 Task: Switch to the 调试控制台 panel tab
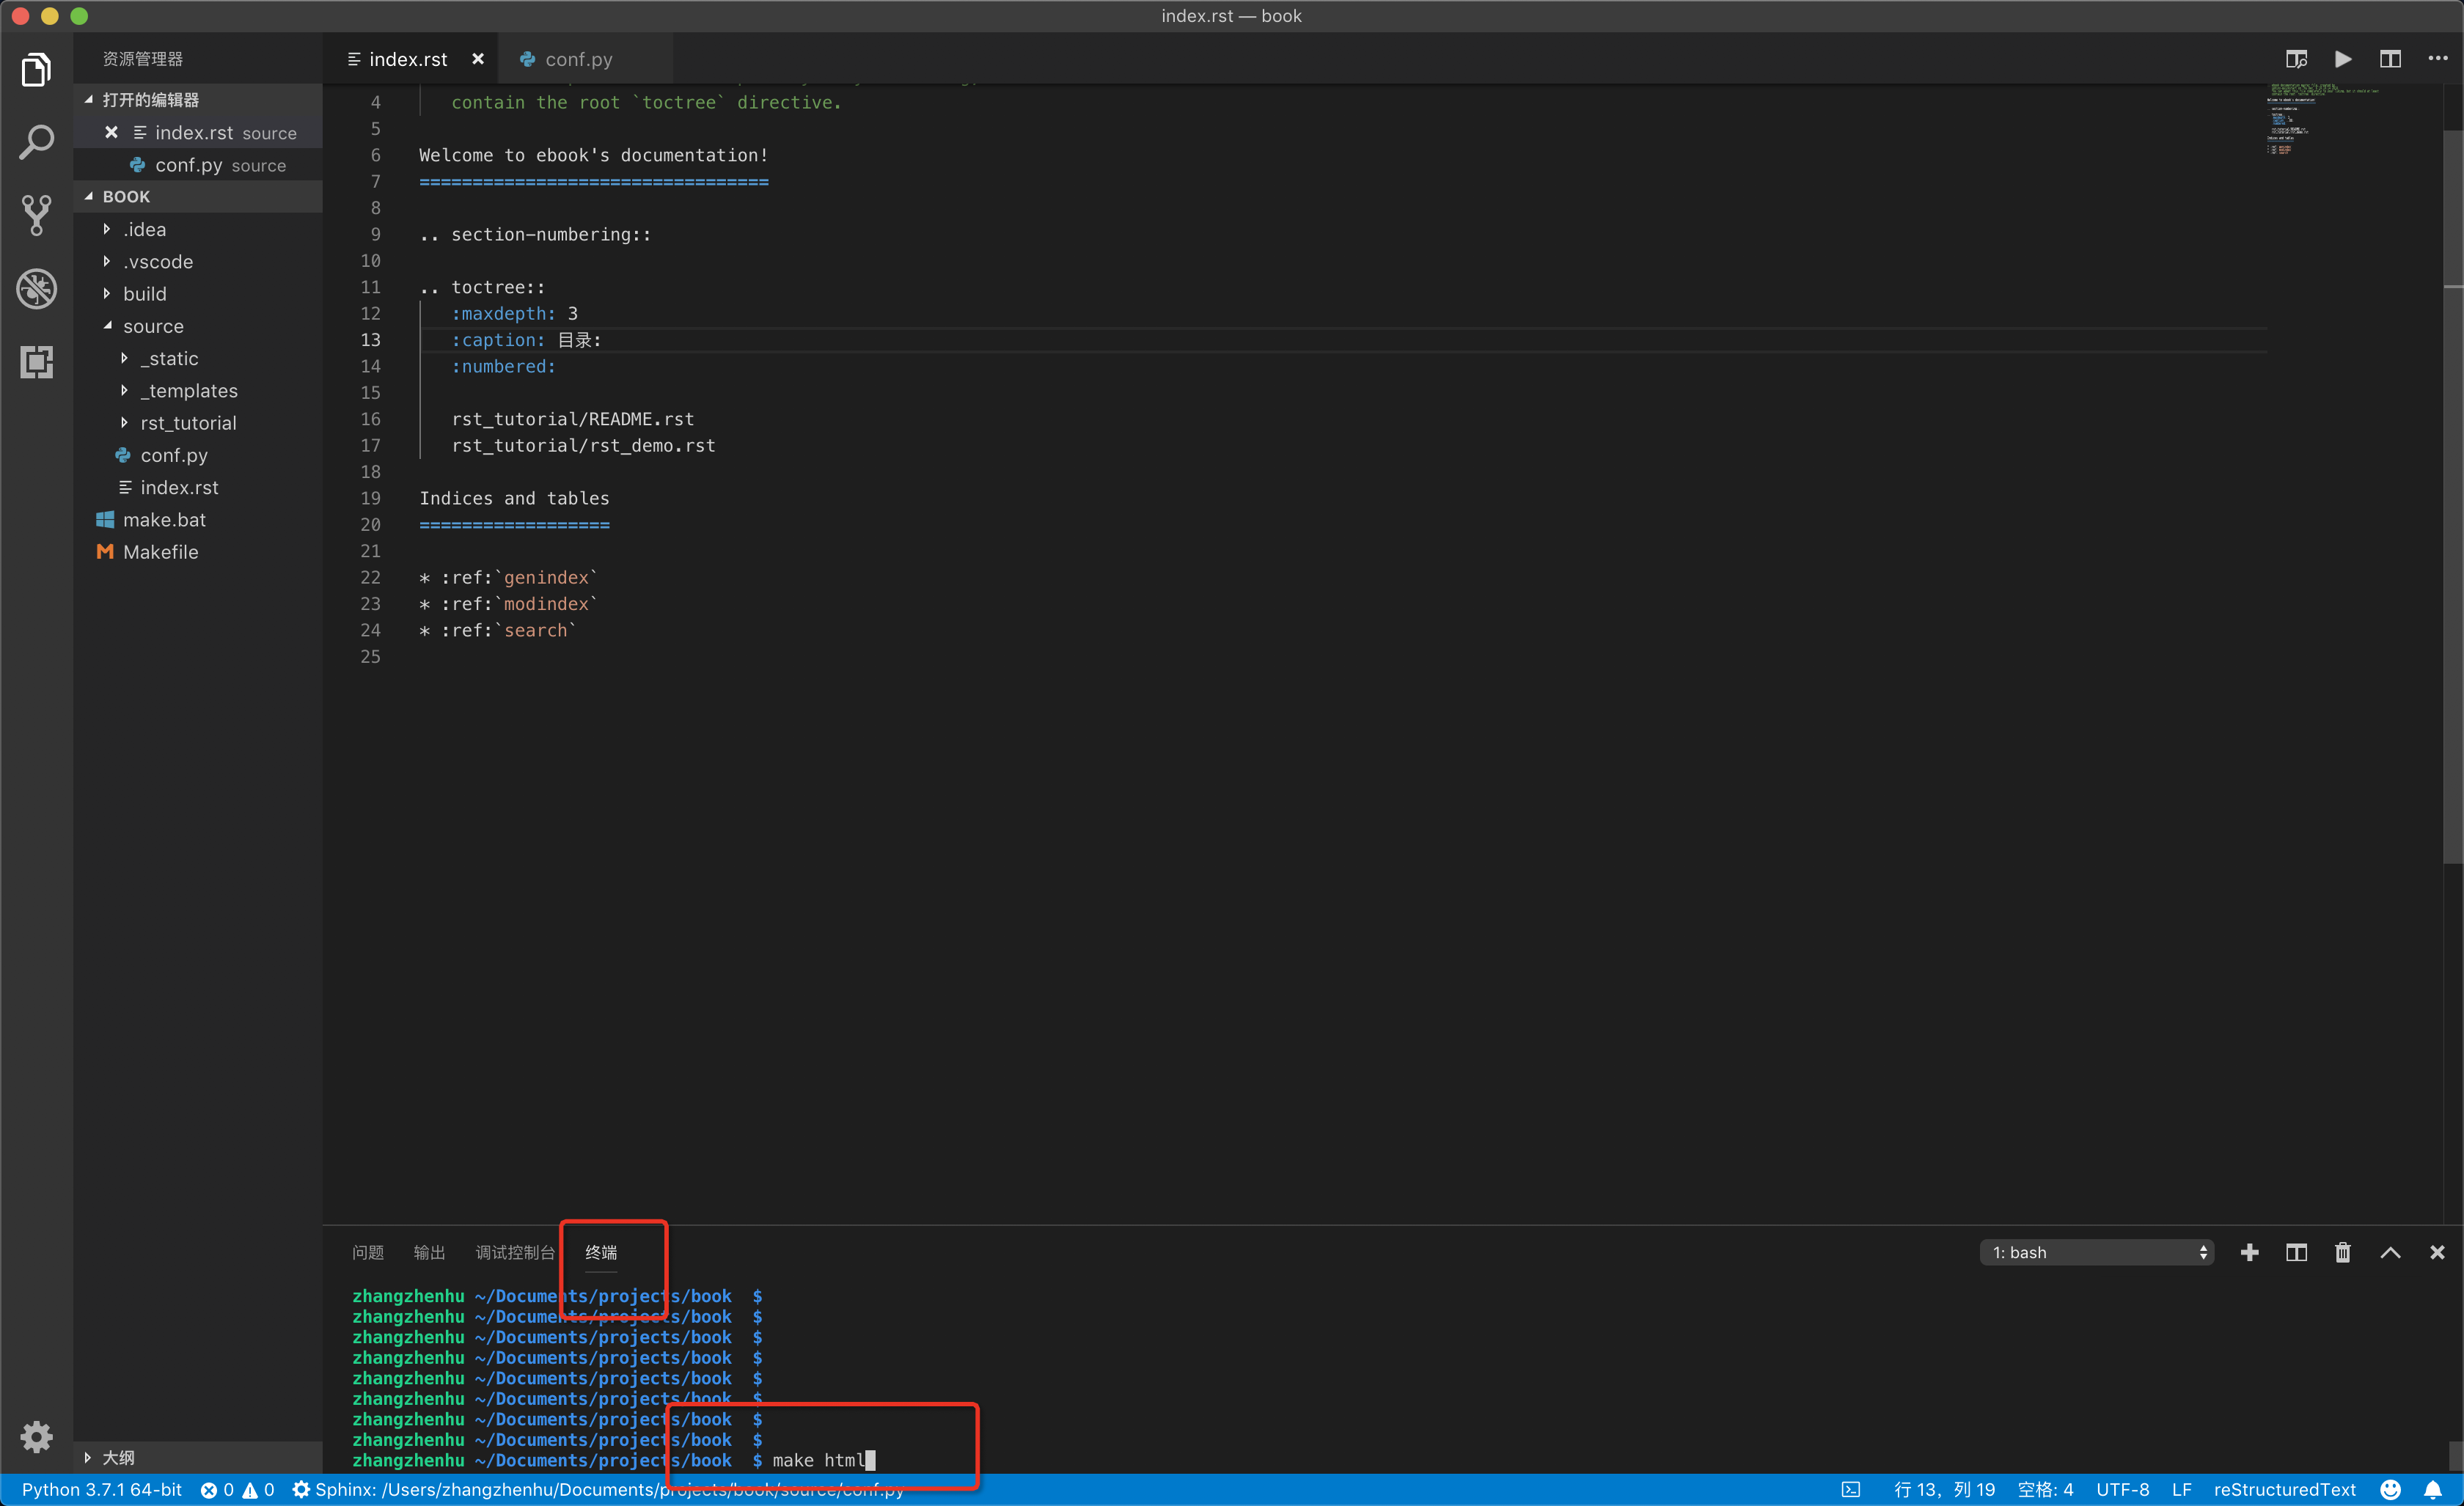pos(515,1252)
